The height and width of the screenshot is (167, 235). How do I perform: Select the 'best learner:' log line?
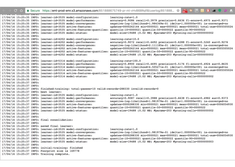51,92
